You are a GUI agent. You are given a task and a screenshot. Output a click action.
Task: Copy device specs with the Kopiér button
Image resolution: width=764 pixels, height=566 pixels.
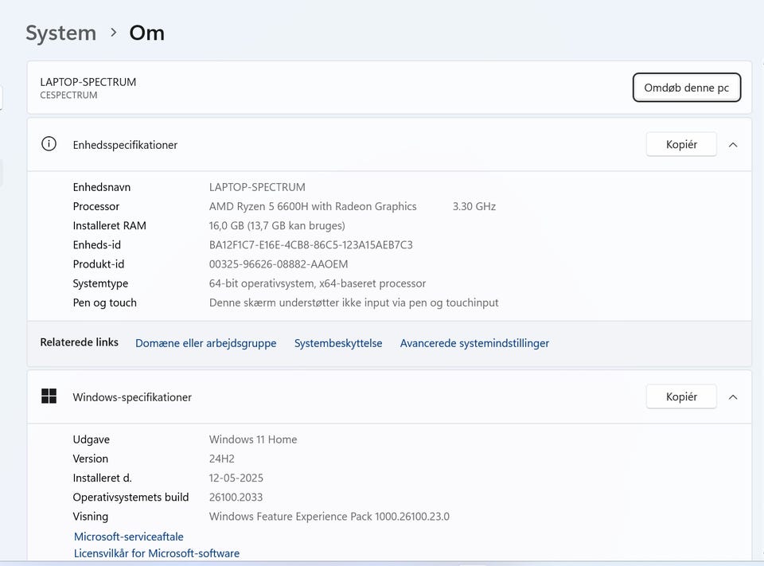point(680,144)
